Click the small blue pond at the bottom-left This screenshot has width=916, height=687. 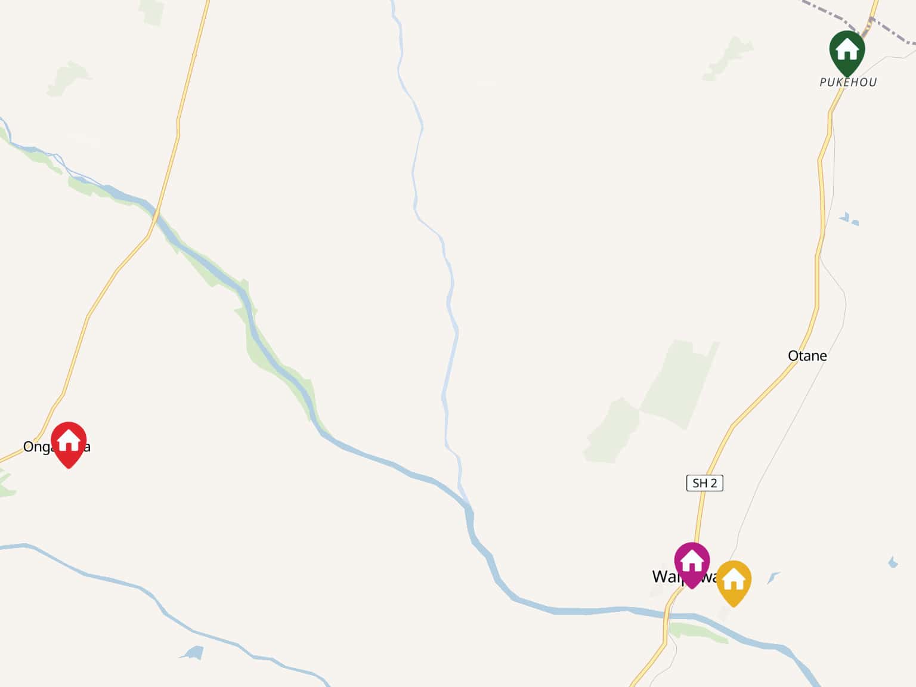click(x=192, y=653)
